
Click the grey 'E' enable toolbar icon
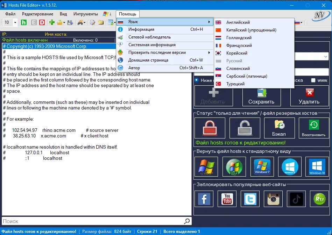34,22
